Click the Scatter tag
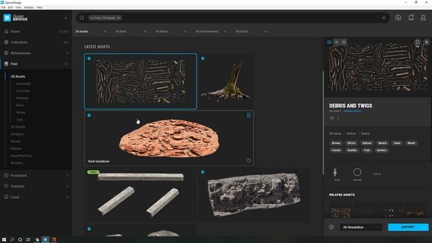This screenshot has height=243, width=432. click(x=352, y=150)
